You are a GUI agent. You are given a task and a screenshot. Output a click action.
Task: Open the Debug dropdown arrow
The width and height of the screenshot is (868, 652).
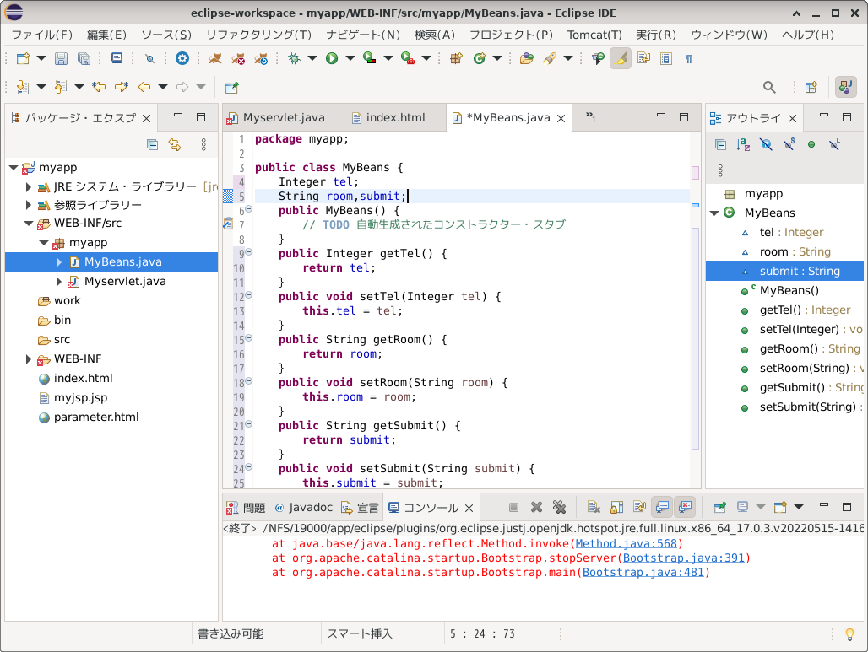[312, 58]
